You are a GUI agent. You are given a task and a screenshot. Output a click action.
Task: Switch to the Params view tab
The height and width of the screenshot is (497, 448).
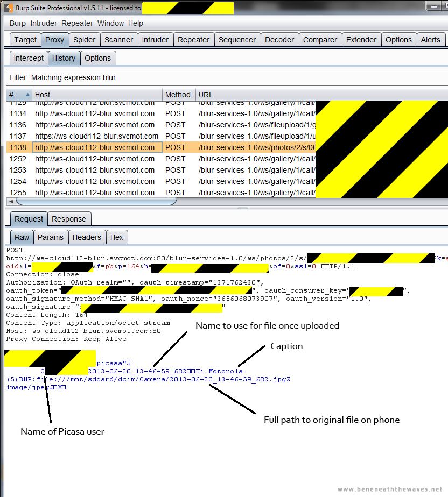[x=51, y=237]
